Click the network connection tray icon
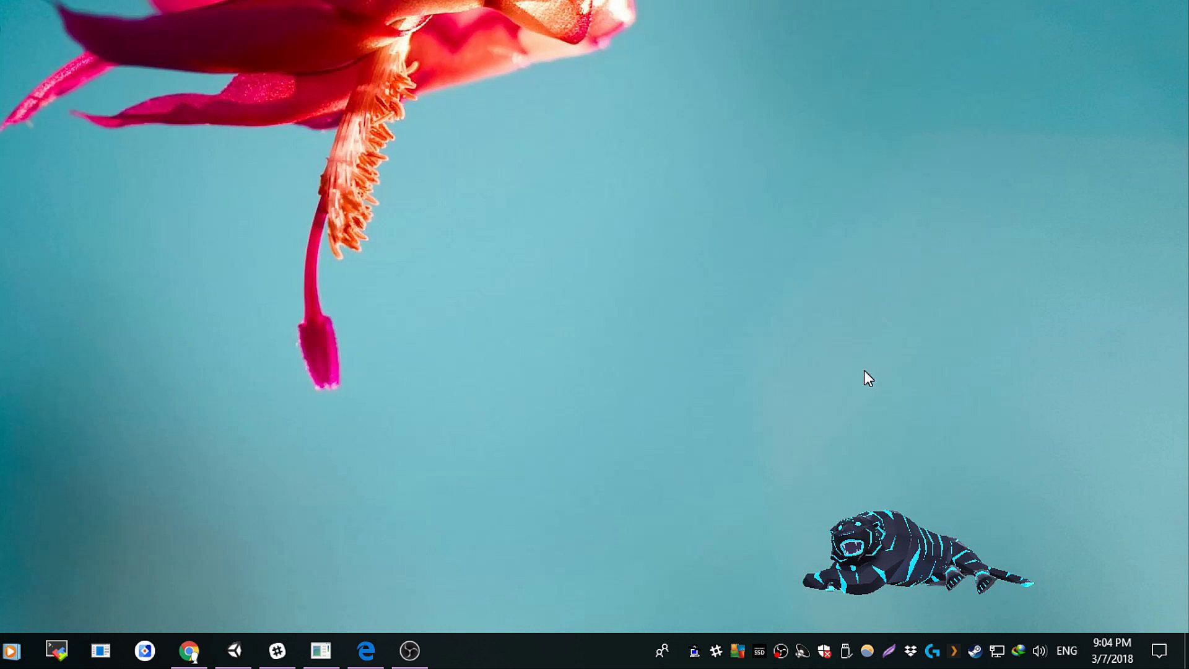1189x669 pixels. point(996,651)
